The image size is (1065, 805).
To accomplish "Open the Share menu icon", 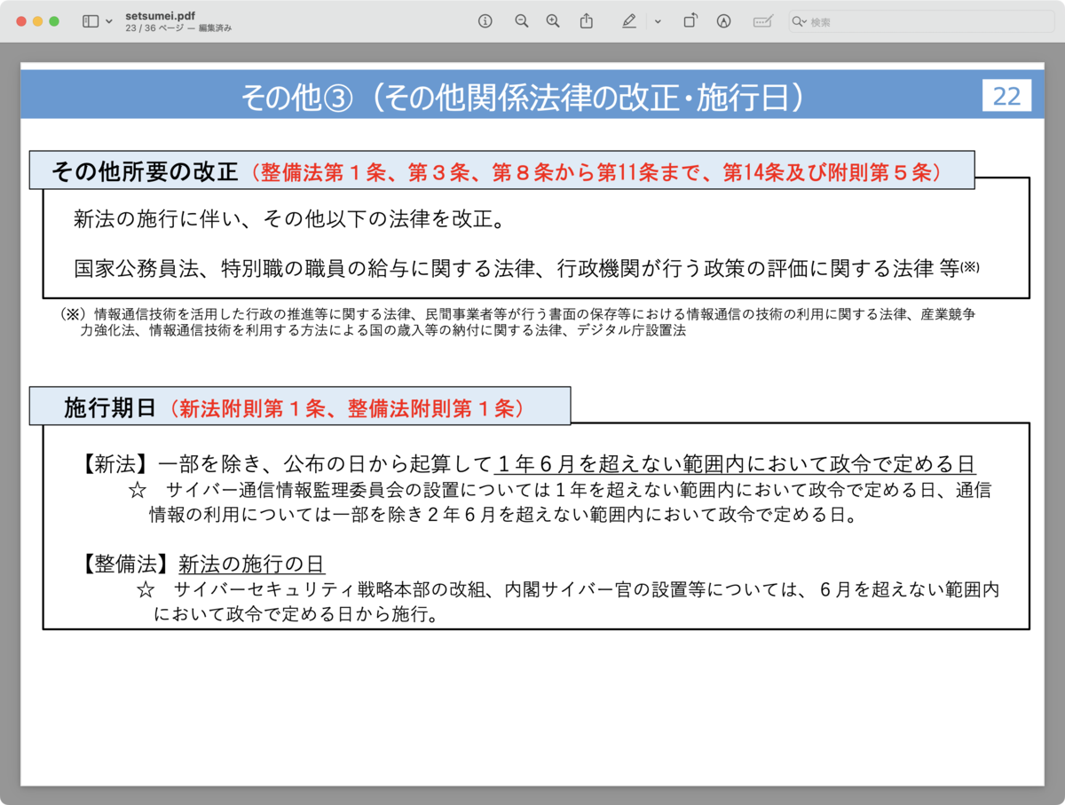I will [x=587, y=21].
